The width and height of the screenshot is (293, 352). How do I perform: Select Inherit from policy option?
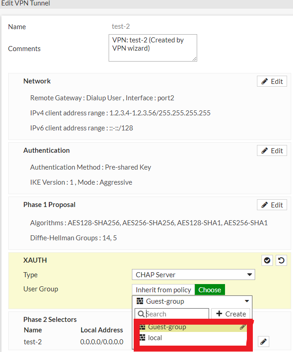tap(163, 290)
